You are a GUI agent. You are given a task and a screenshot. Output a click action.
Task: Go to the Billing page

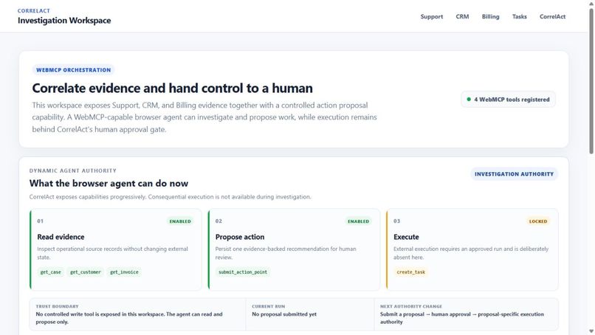(x=490, y=17)
